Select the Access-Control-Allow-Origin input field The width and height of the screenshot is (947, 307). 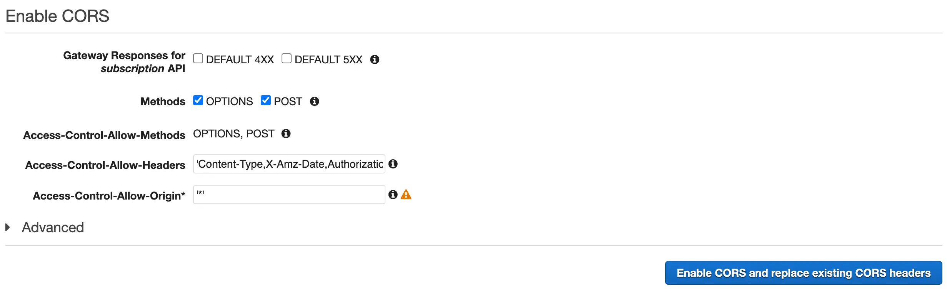point(289,195)
